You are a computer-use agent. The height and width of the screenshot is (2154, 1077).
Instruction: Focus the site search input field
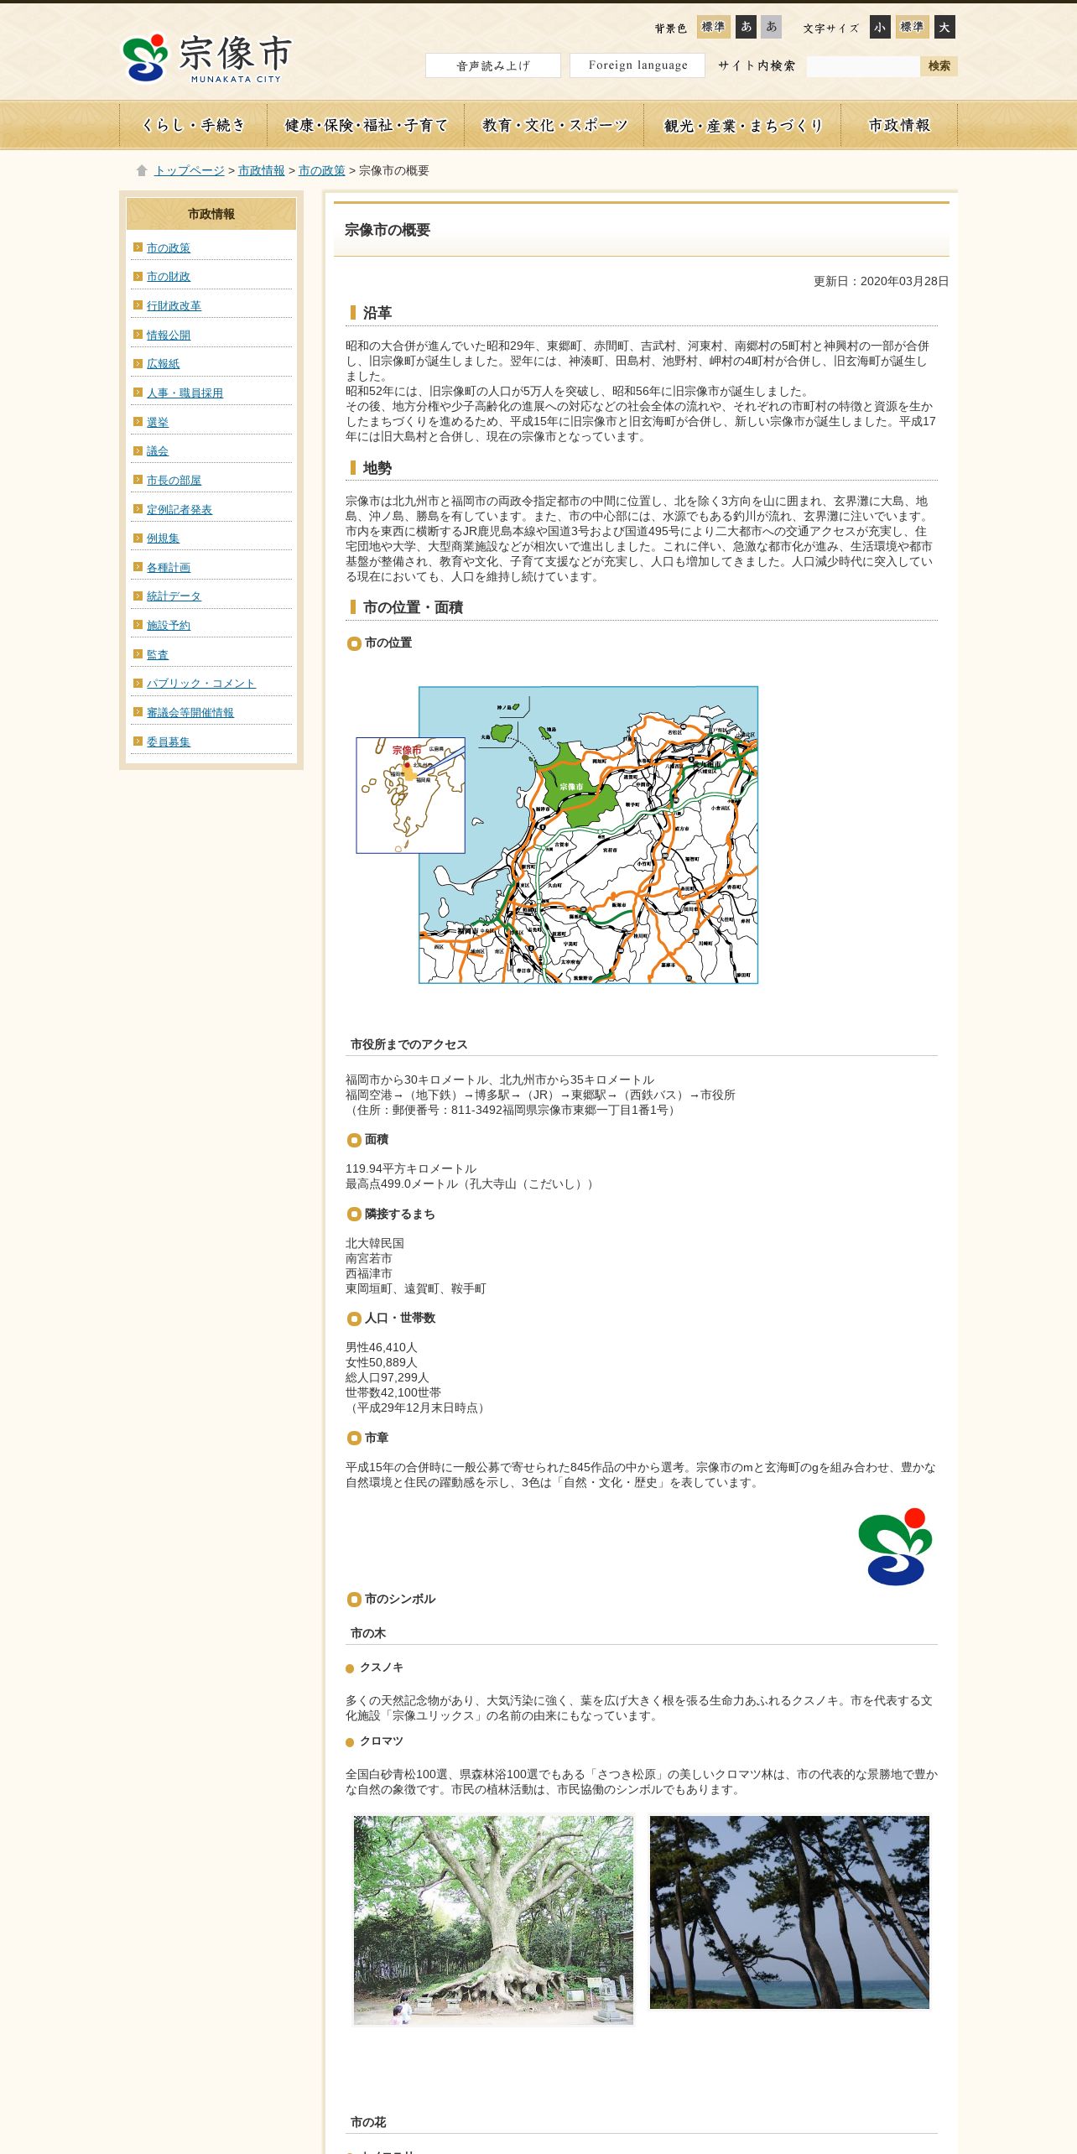[863, 66]
